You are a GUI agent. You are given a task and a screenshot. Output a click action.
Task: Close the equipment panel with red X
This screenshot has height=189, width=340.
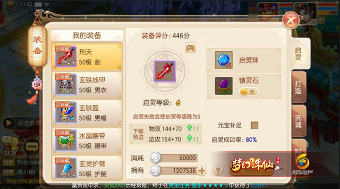[x=291, y=20]
